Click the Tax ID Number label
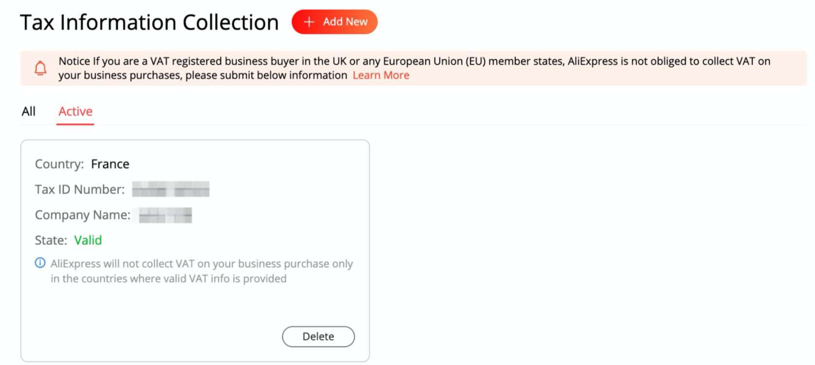Viewport: 815px width, 365px height. coord(80,189)
